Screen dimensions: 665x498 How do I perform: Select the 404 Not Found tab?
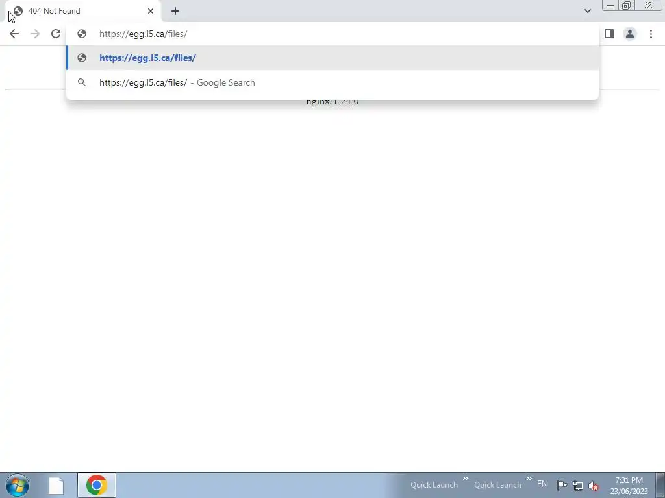point(84,11)
